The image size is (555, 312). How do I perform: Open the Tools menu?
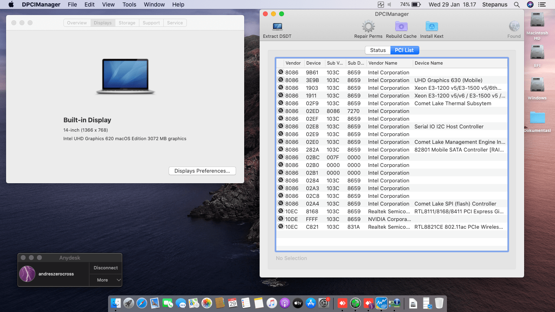(x=129, y=4)
